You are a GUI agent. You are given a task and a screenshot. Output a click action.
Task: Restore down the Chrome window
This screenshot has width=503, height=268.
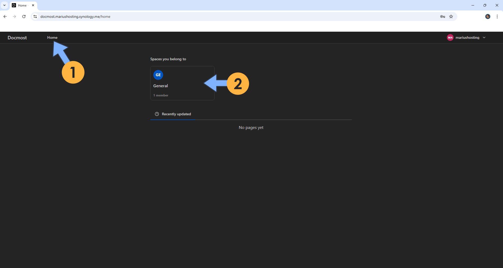pos(485,5)
